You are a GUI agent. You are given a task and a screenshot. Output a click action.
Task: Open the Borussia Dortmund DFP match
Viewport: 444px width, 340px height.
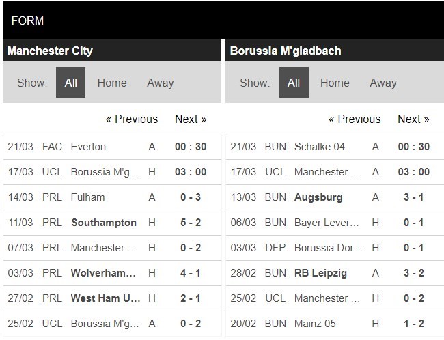click(327, 248)
